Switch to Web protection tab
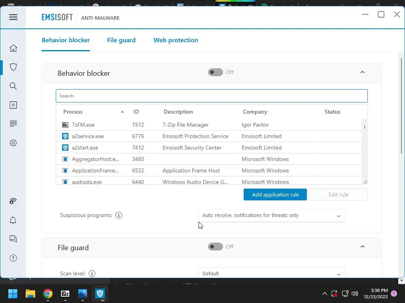 176,40
